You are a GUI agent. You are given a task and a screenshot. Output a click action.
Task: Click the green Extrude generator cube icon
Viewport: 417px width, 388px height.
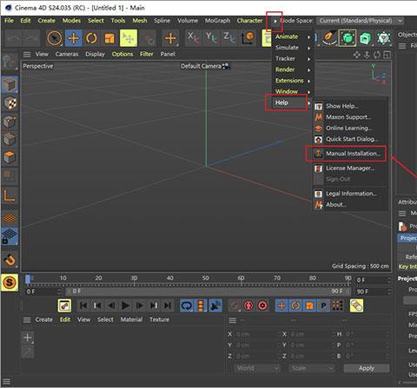click(366, 37)
